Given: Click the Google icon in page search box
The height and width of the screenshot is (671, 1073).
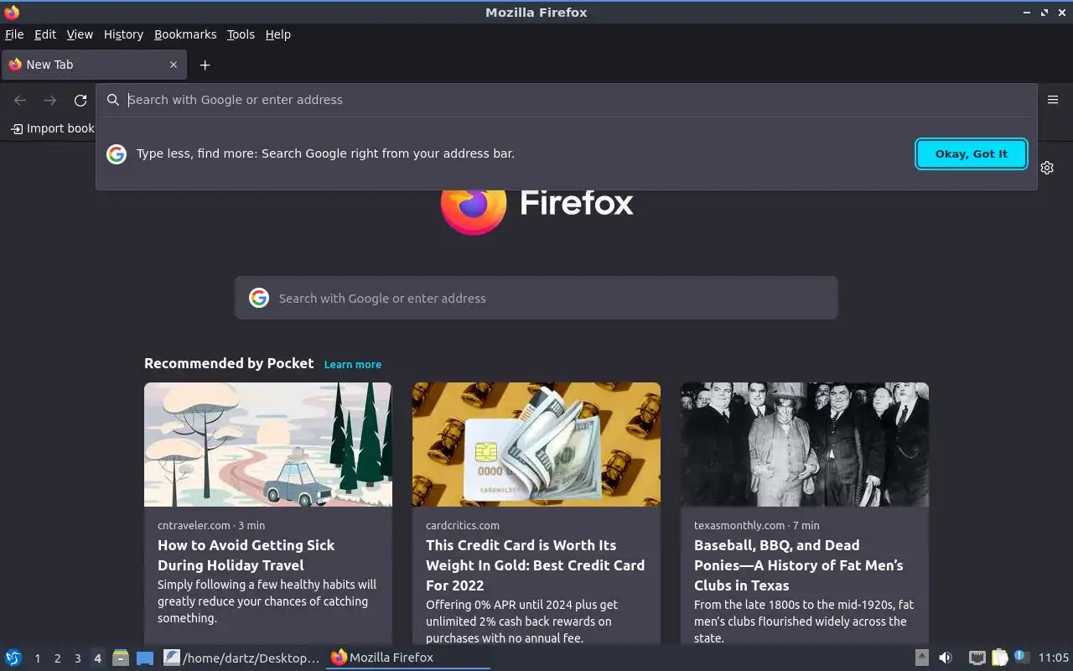Looking at the screenshot, I should point(259,298).
